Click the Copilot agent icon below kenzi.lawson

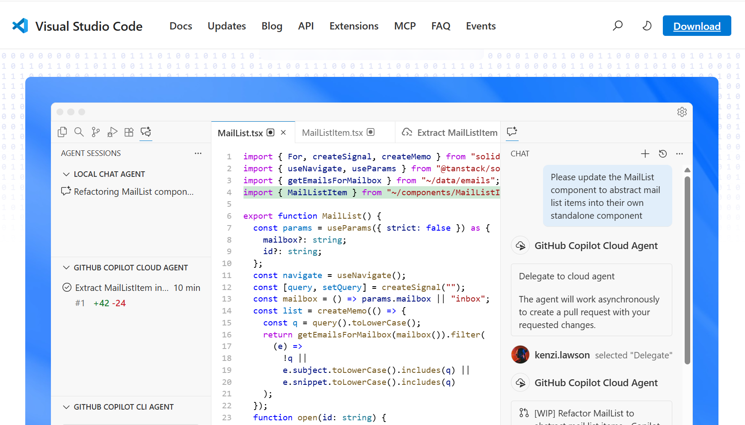pos(520,383)
